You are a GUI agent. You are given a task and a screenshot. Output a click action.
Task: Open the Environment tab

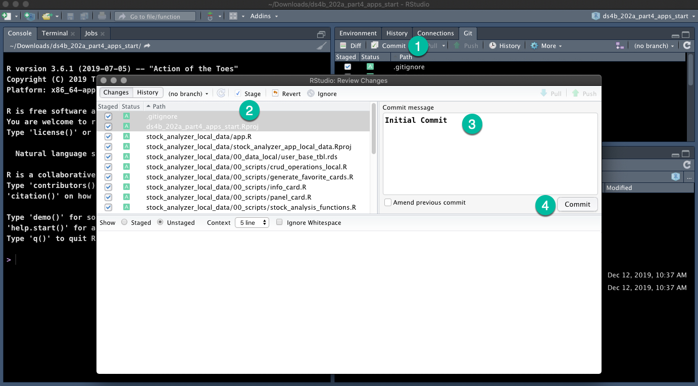point(358,33)
